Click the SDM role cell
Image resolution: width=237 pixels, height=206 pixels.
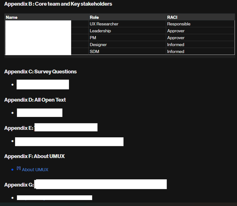coord(127,51)
